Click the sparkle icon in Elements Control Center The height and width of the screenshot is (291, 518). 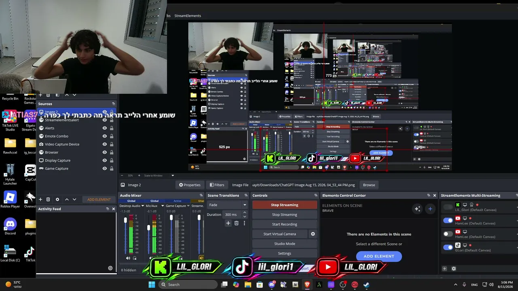coord(417,209)
